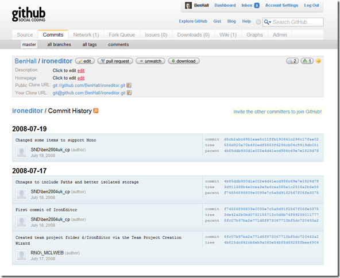Copy the Public Clone URL clipboard icon
340x278 pixels.
(129, 85)
